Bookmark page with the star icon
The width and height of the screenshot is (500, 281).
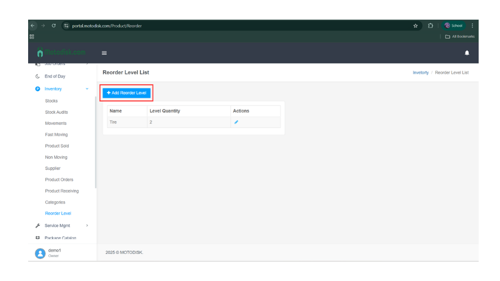[x=416, y=25]
